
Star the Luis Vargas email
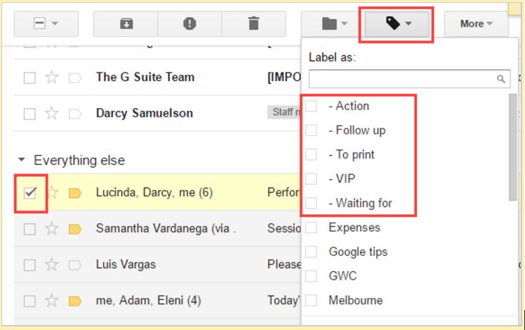click(51, 265)
